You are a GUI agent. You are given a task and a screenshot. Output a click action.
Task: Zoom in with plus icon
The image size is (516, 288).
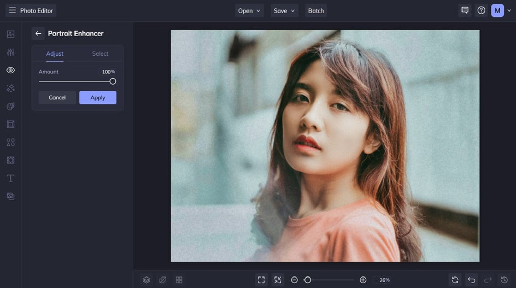tap(363, 280)
